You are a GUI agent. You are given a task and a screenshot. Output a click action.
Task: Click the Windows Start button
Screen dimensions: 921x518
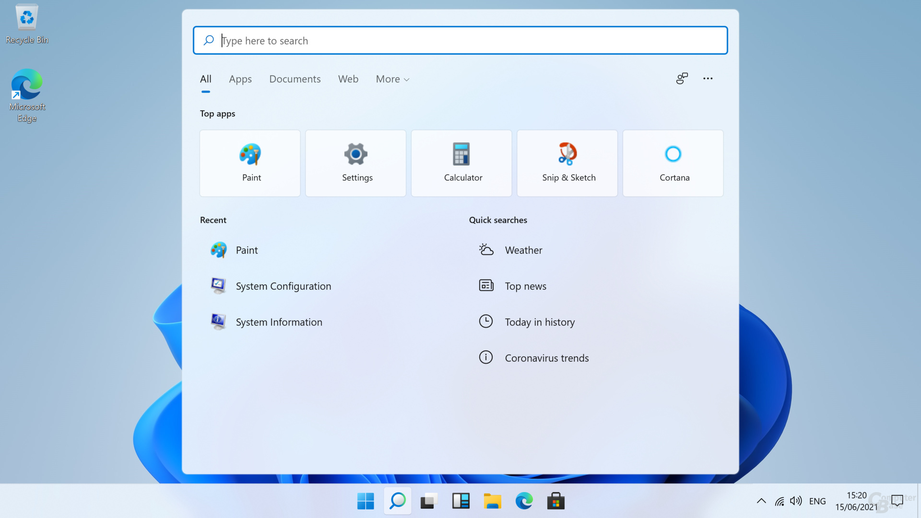366,501
